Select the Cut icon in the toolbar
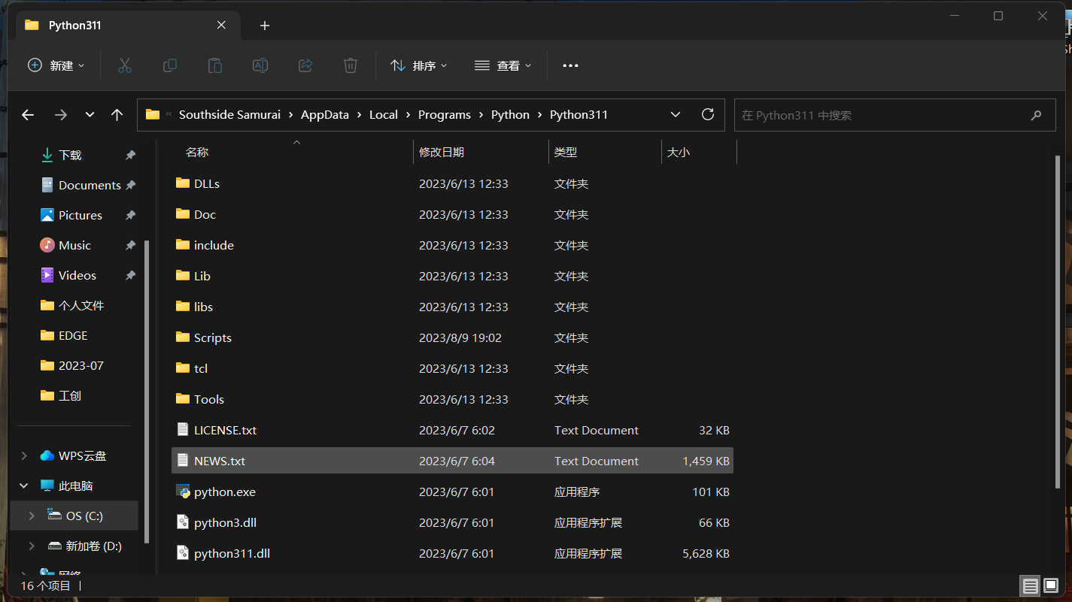 click(124, 65)
